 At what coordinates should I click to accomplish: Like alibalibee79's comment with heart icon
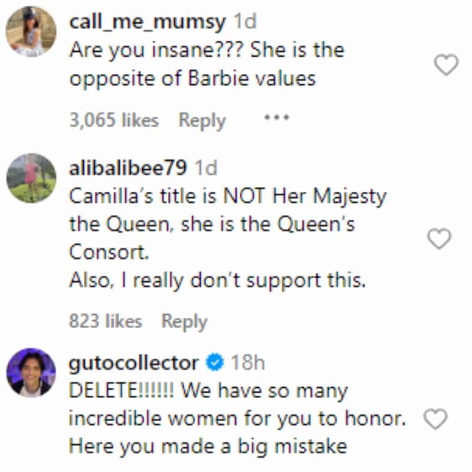(438, 239)
